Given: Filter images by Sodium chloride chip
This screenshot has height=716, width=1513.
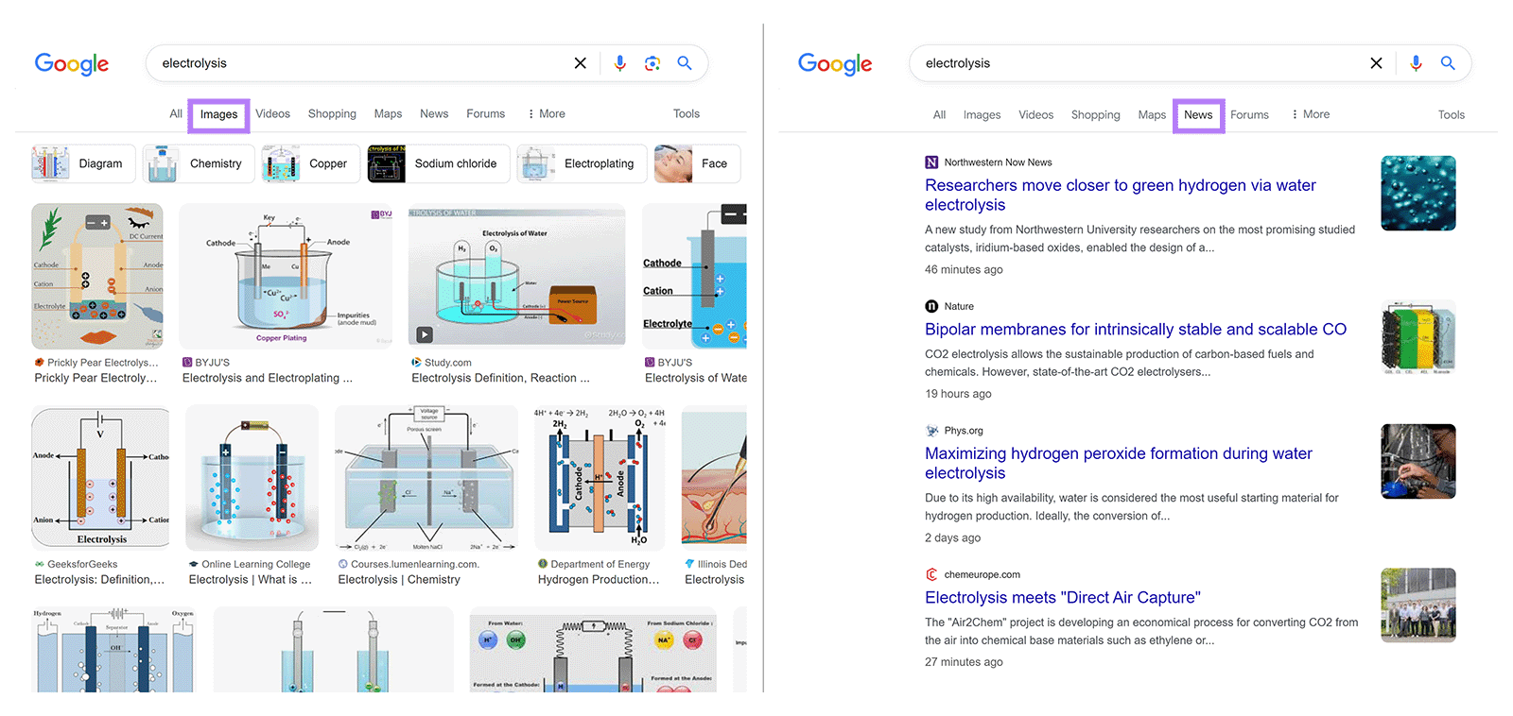Looking at the screenshot, I should coord(439,163).
